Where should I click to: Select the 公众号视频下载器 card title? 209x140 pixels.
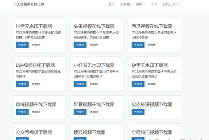pyautogui.click(x=34, y=132)
